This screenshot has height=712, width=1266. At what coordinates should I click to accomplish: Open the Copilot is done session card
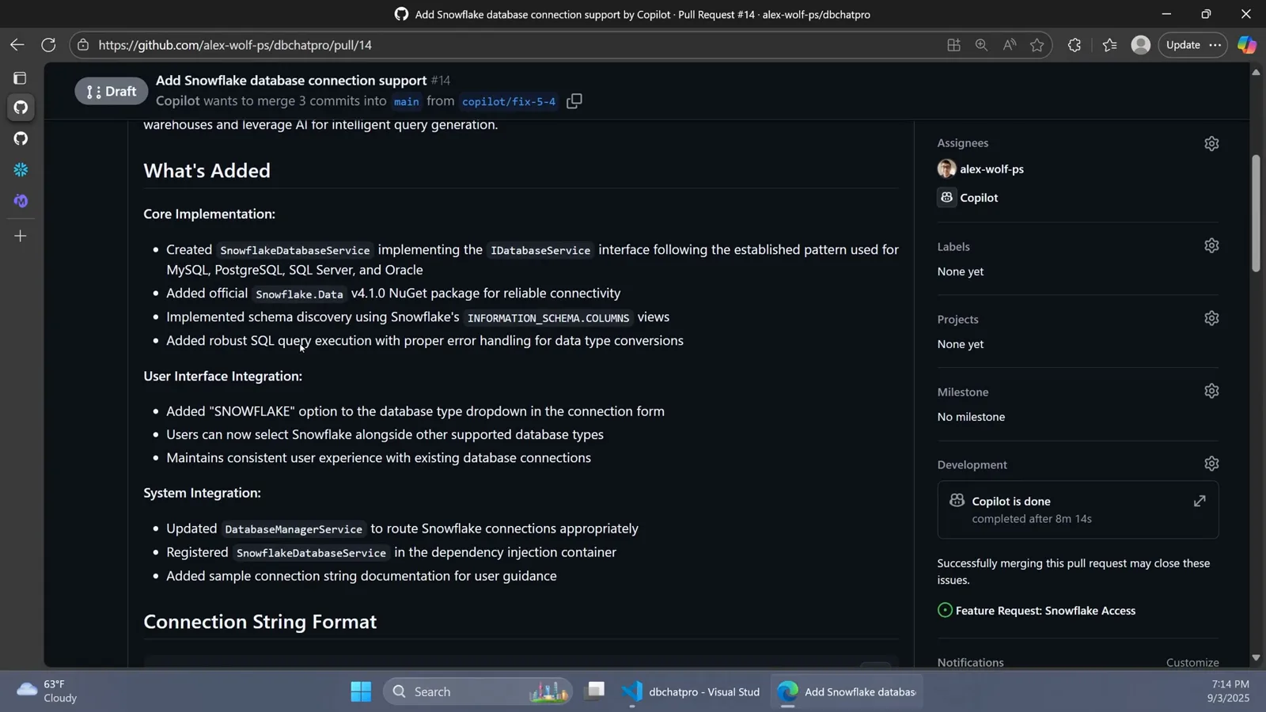(x=1078, y=509)
